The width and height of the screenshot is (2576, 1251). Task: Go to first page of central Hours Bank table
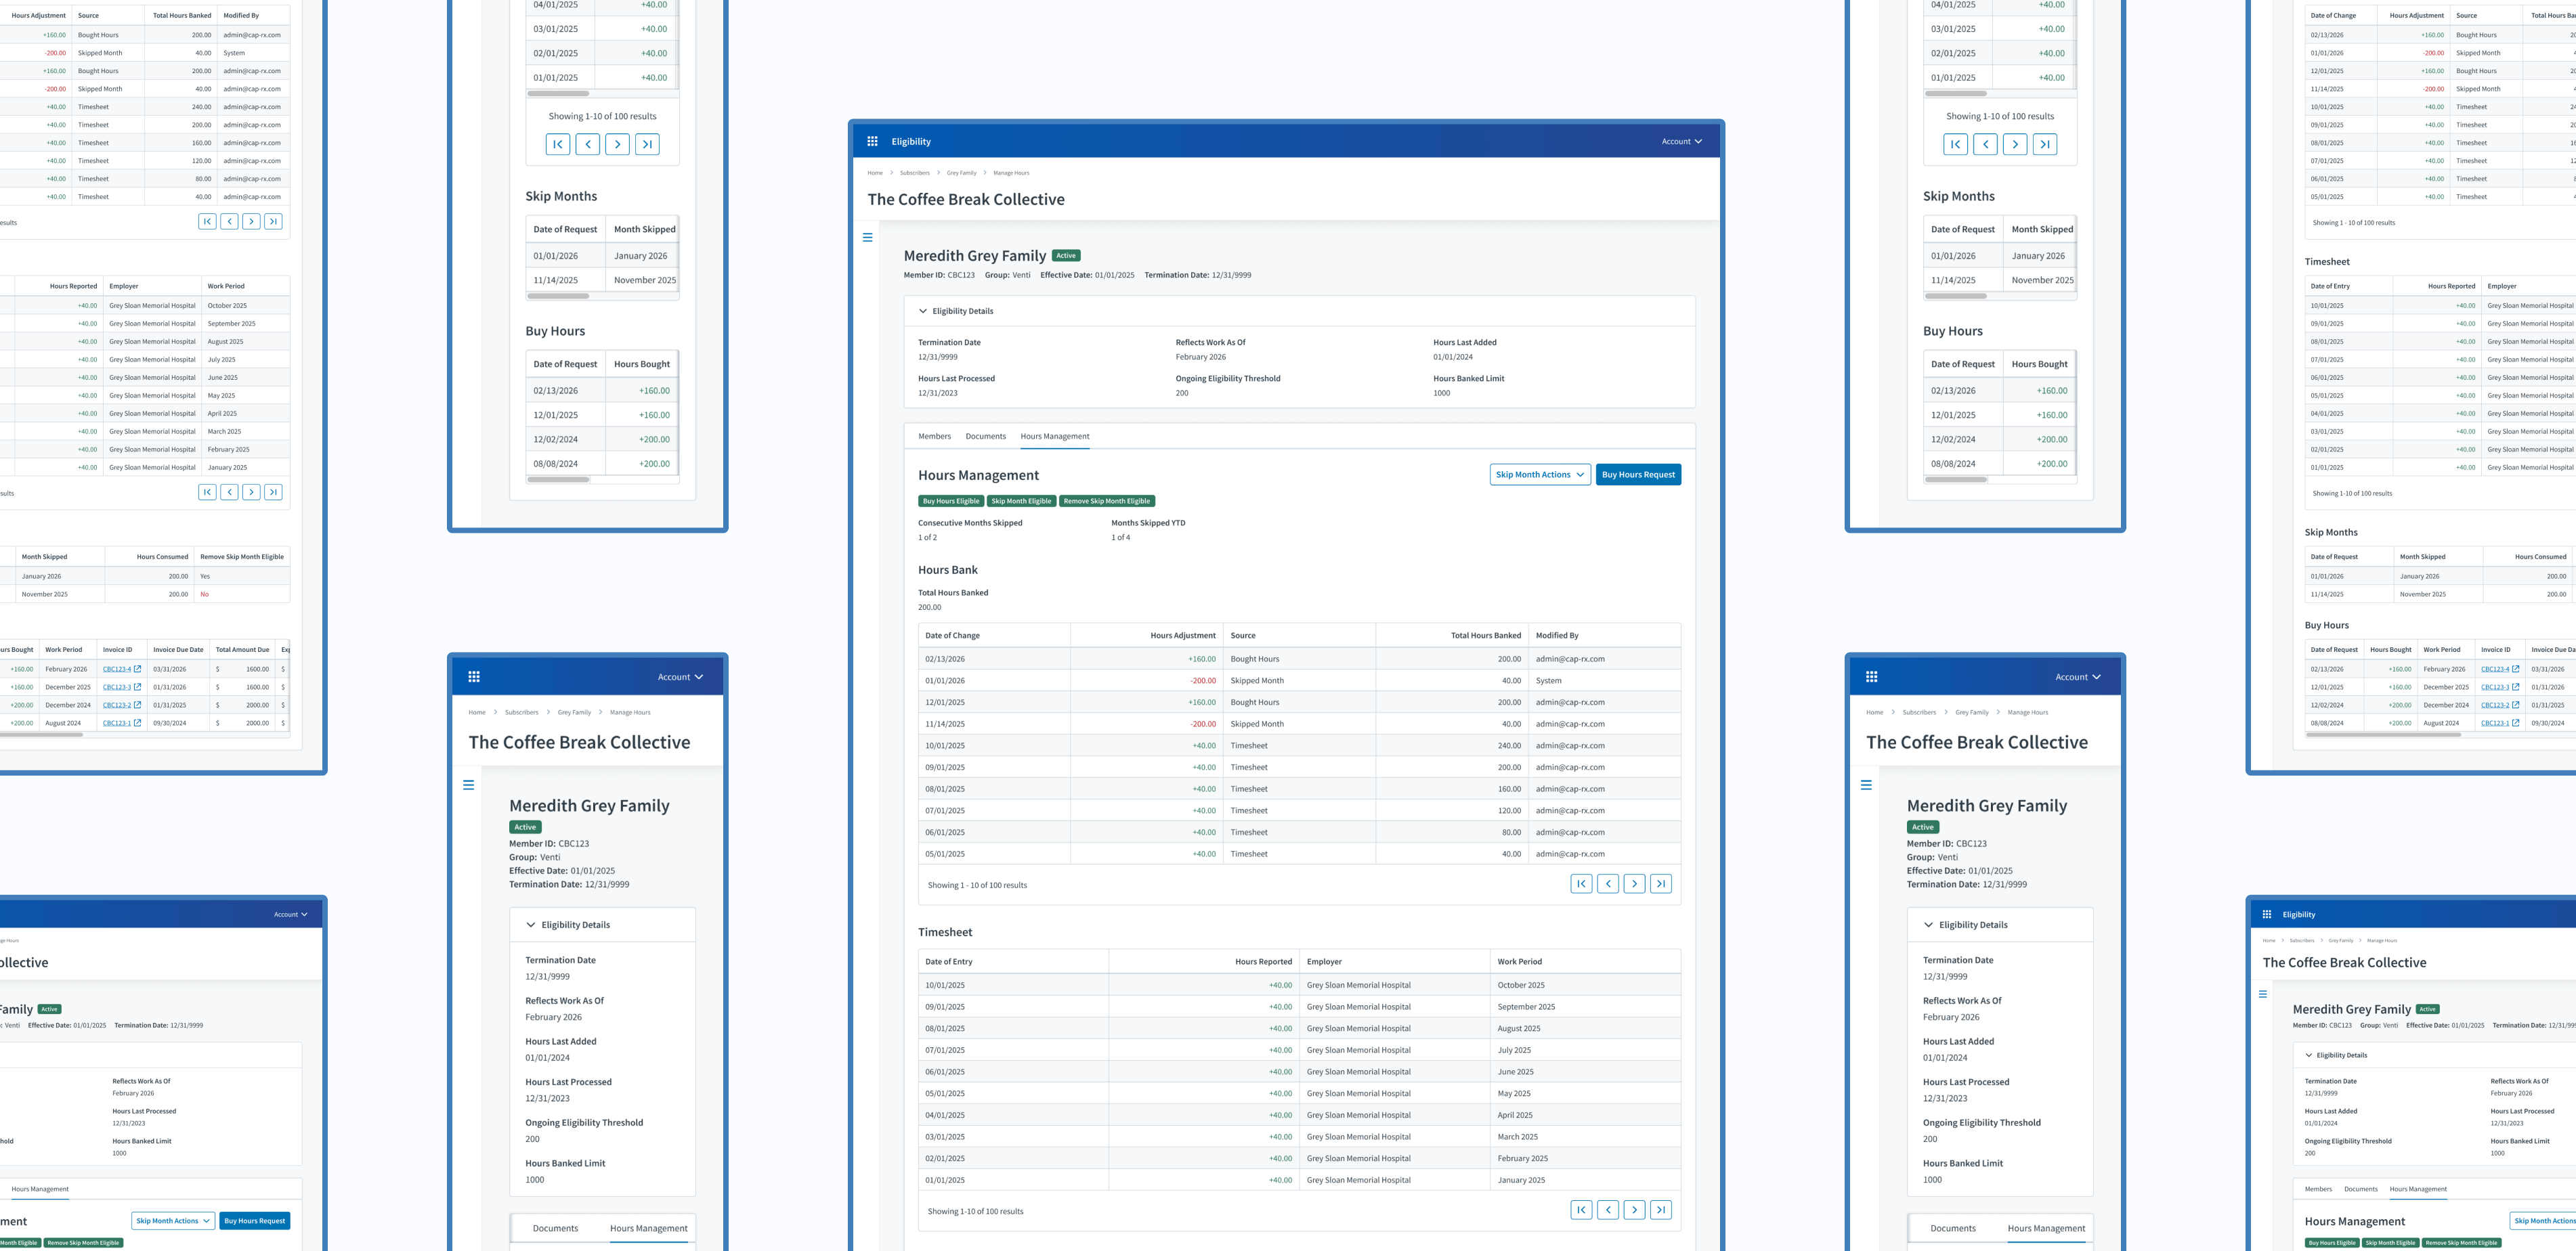point(1581,884)
